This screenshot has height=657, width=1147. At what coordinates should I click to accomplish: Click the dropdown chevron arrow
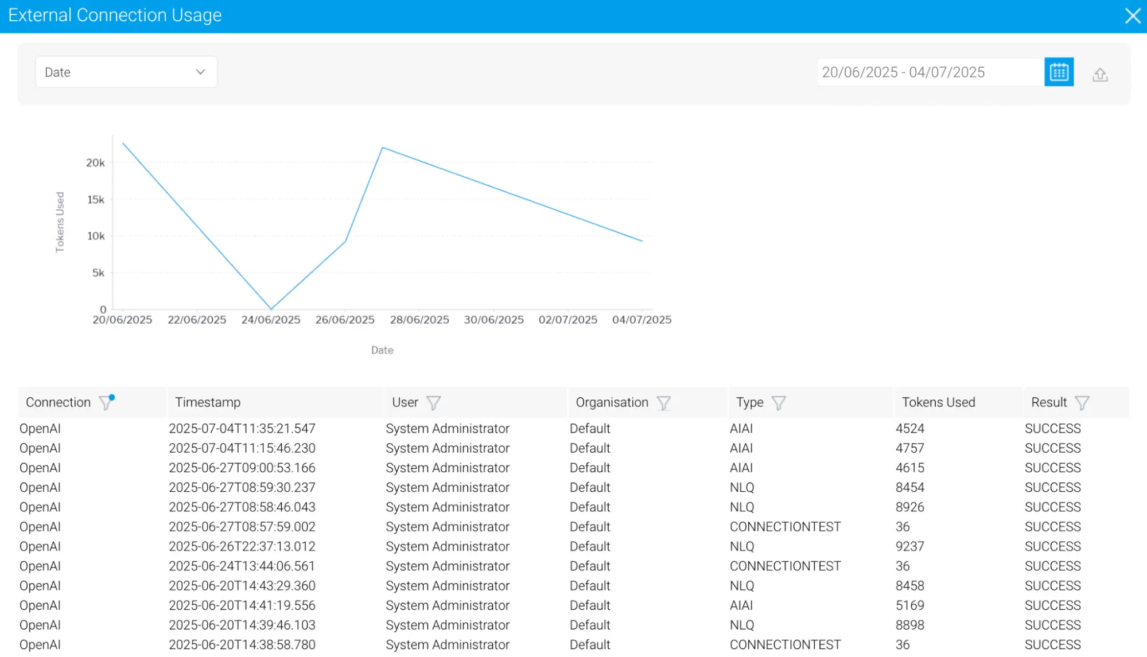pyautogui.click(x=200, y=72)
